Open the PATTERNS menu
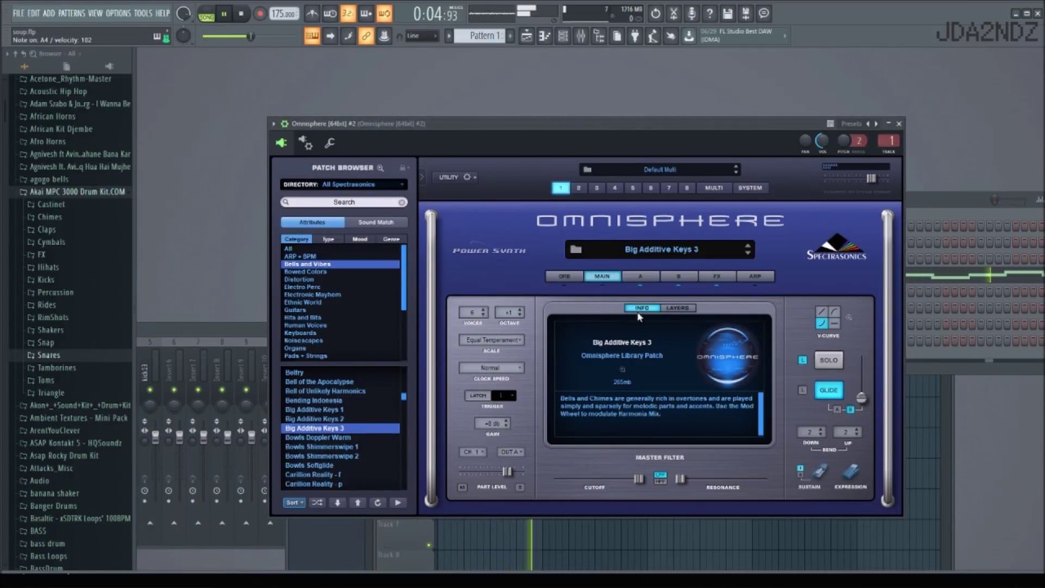This screenshot has height=588, width=1045. [71, 13]
